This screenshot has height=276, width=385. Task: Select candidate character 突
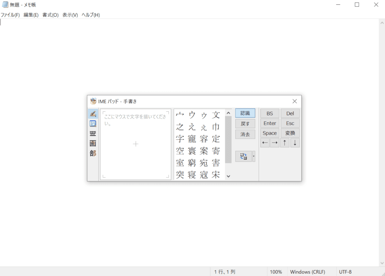pos(180,175)
